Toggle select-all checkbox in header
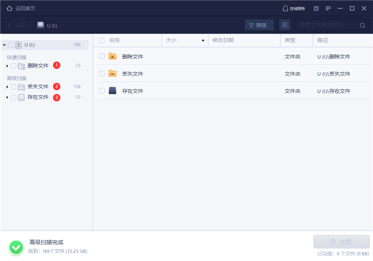 101,40
